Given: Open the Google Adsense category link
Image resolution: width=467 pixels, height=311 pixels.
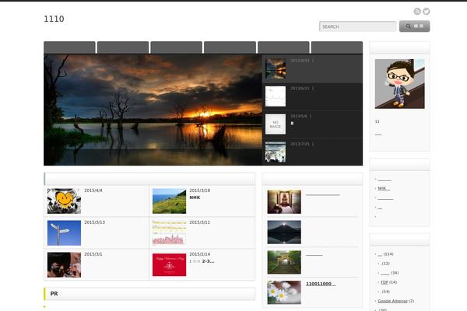Looking at the screenshot, I should (x=392, y=301).
